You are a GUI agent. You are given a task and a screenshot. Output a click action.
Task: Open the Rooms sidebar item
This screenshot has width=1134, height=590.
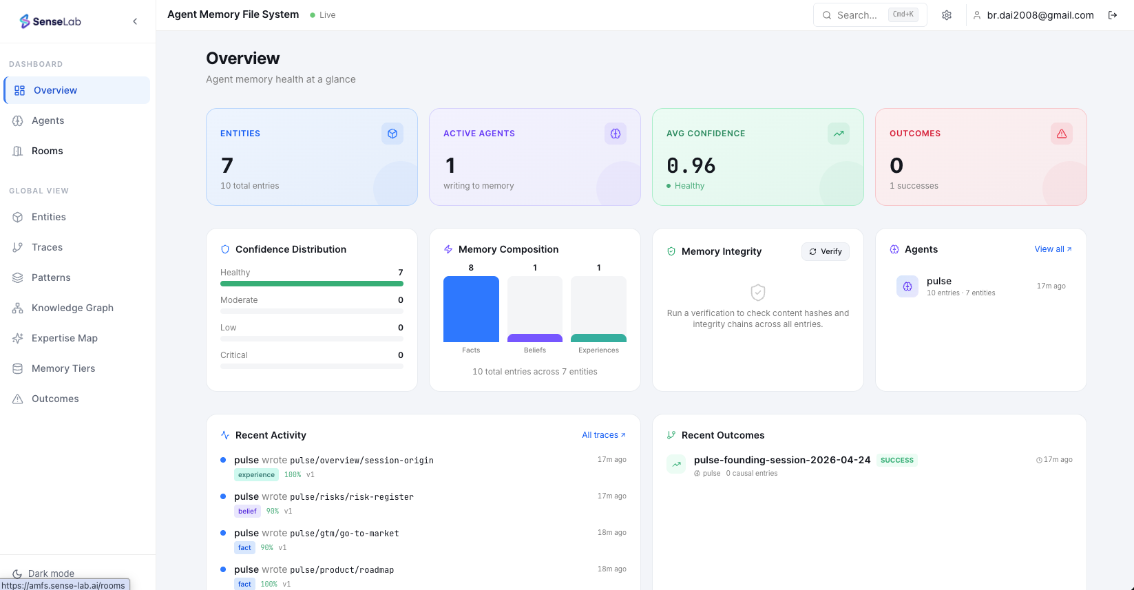pyautogui.click(x=77, y=151)
